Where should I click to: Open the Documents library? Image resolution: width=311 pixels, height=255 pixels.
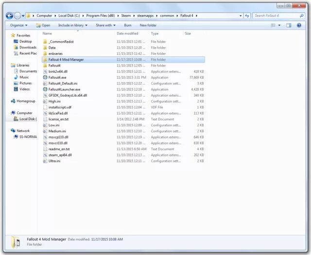[25, 71]
